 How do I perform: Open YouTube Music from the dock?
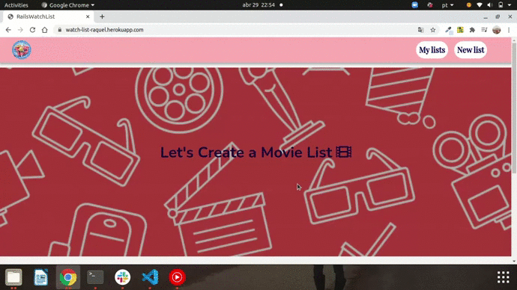click(x=177, y=277)
